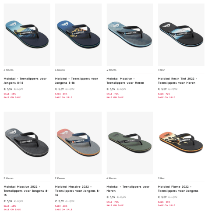Show the 4 Kleuren options for Molokai Massive
208x215 pixels.
[112, 70]
